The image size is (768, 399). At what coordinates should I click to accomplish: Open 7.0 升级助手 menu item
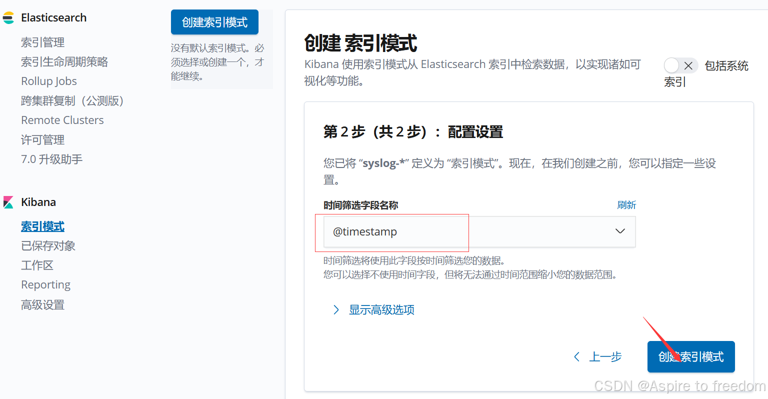[x=52, y=159]
